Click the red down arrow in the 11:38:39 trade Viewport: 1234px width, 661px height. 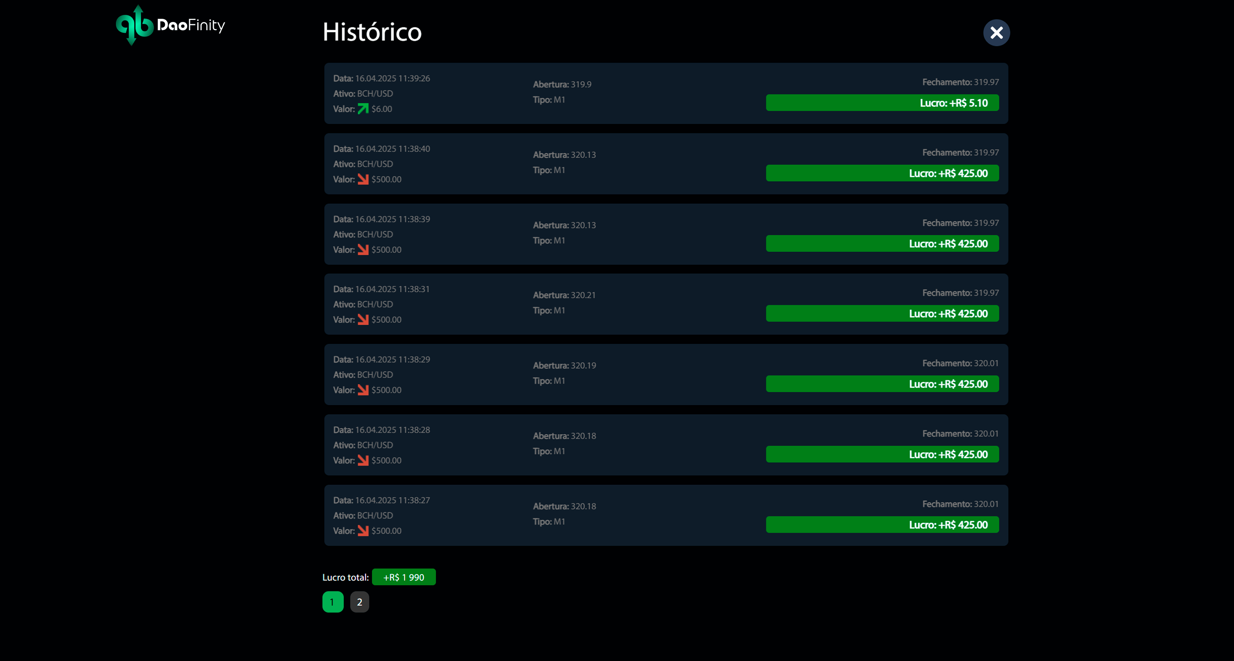tap(363, 249)
